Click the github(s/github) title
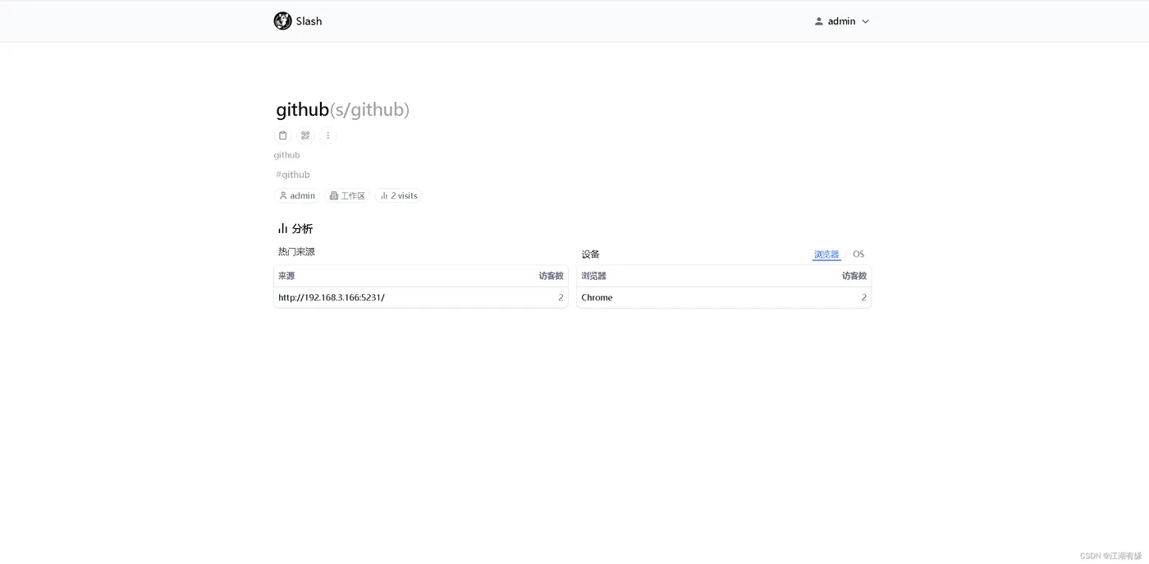This screenshot has width=1149, height=564. click(342, 109)
